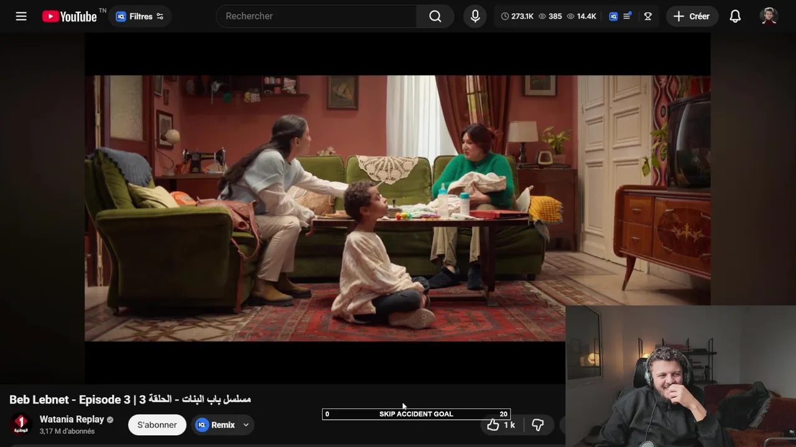Click the IQ Remix button
This screenshot has height=447, width=796.
click(216, 425)
